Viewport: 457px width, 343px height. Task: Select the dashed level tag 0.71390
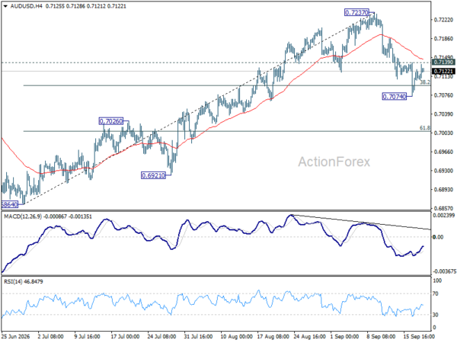pyautogui.click(x=443, y=63)
